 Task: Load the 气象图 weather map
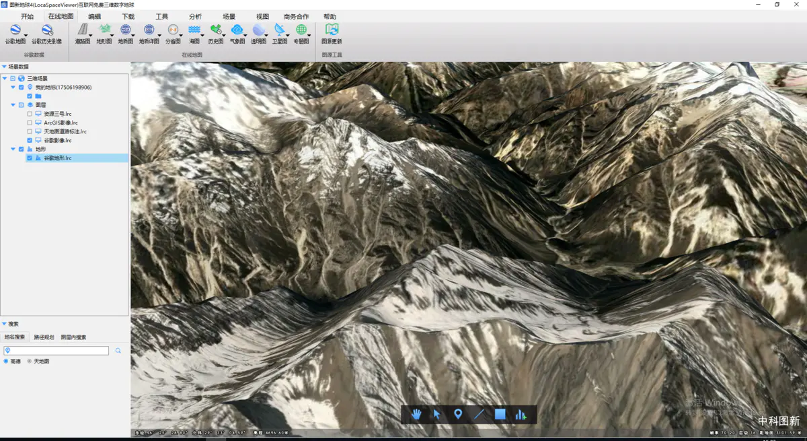click(x=237, y=34)
